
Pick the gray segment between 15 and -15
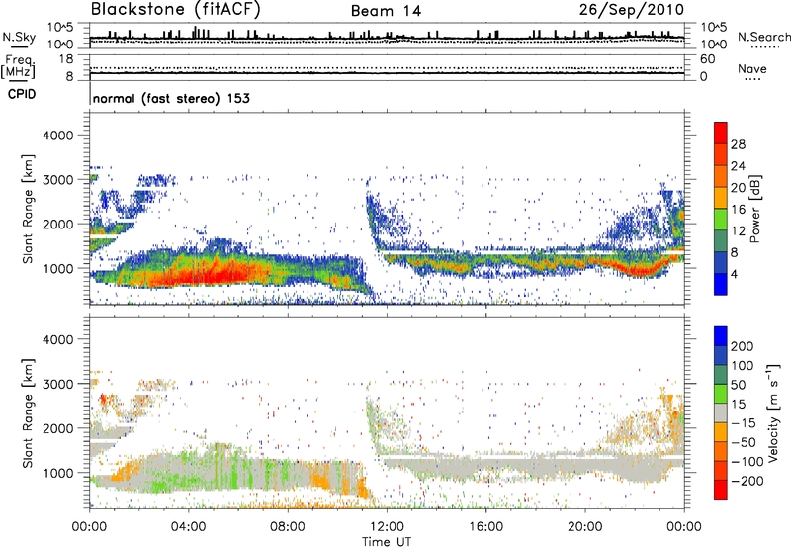point(721,412)
